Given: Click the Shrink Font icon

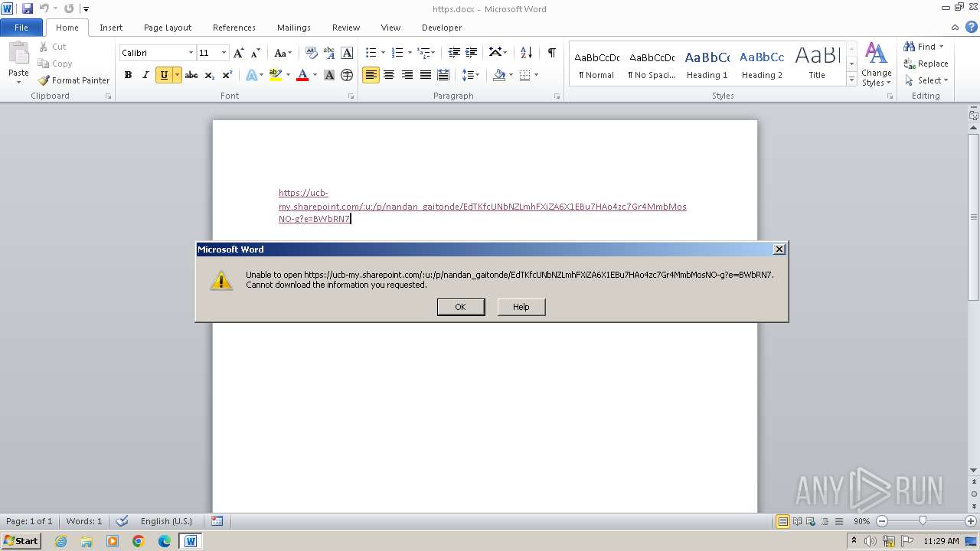Looking at the screenshot, I should [256, 53].
